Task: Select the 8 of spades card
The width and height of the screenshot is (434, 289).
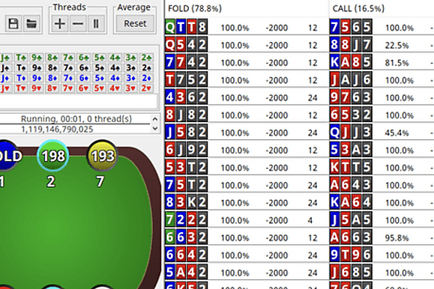Action: 52,67
